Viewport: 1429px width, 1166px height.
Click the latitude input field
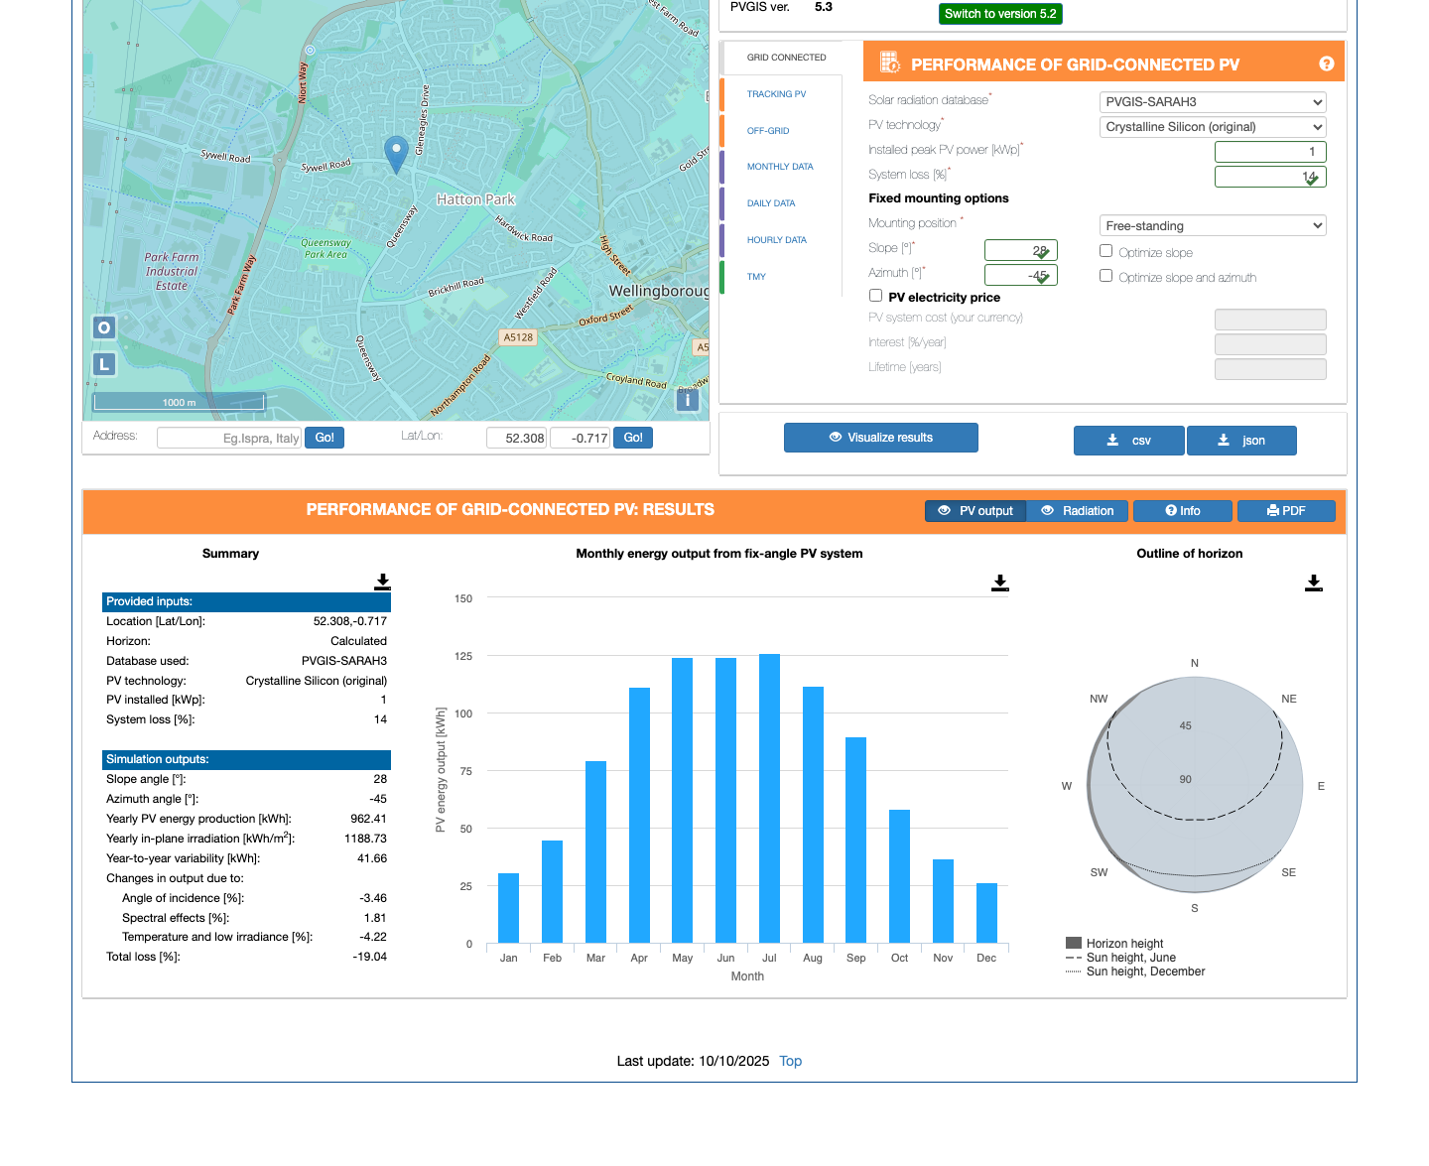point(516,437)
